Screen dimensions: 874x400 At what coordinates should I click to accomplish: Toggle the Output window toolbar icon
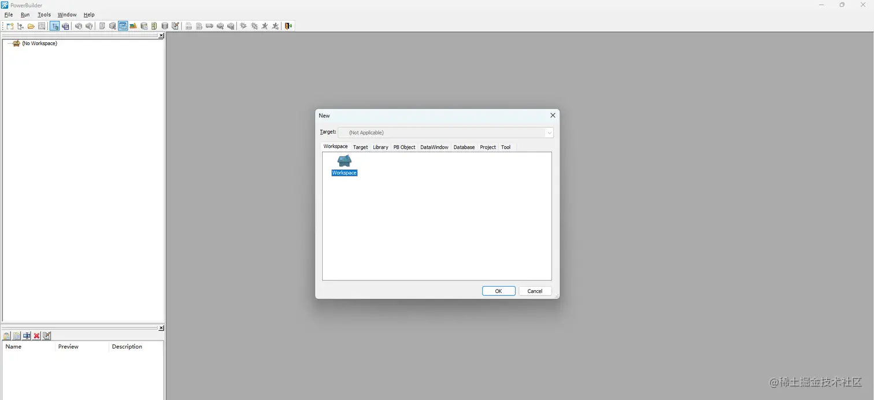click(65, 26)
